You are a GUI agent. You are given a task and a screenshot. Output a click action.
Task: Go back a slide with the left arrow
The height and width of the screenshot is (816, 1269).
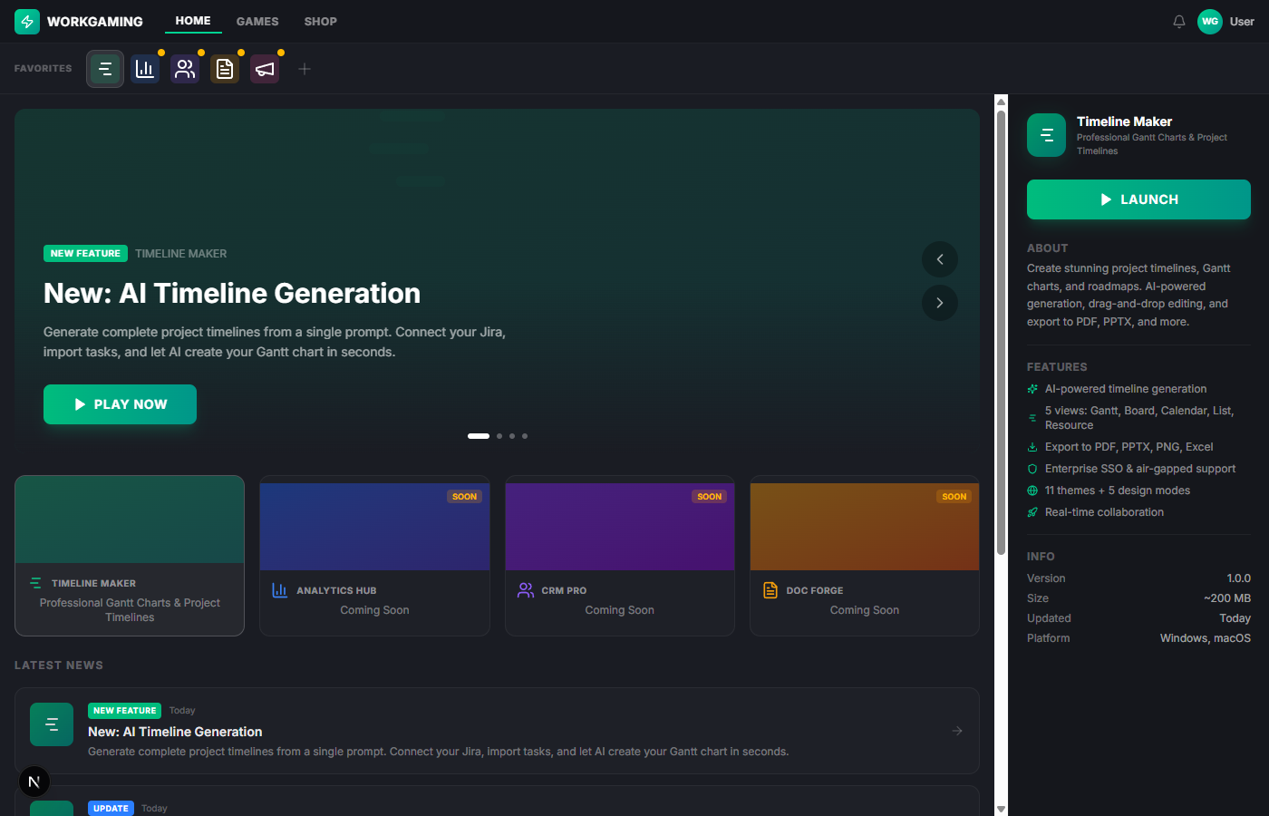940,259
